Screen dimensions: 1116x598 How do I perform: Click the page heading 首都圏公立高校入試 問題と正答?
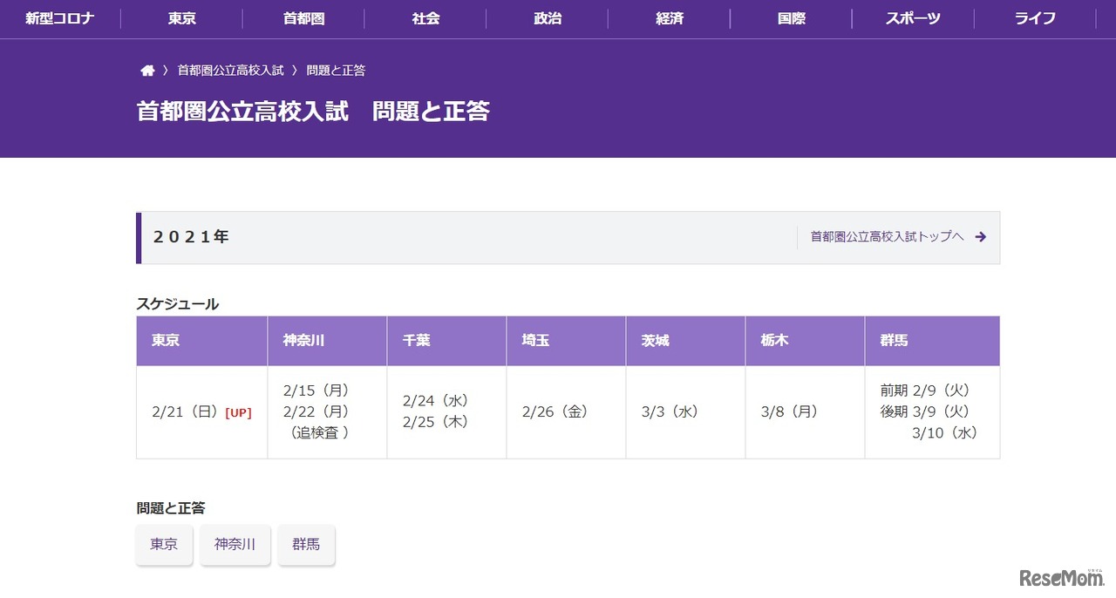pos(313,112)
